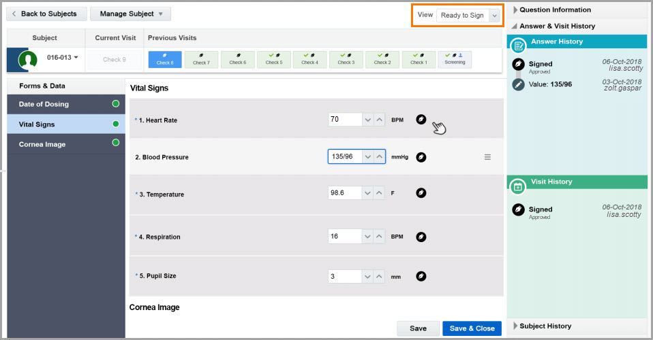
Task: Click the signed icon beside Temperature
Action: [x=421, y=193]
